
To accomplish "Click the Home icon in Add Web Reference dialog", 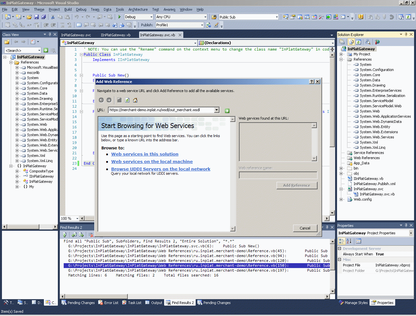I will point(135,100).
